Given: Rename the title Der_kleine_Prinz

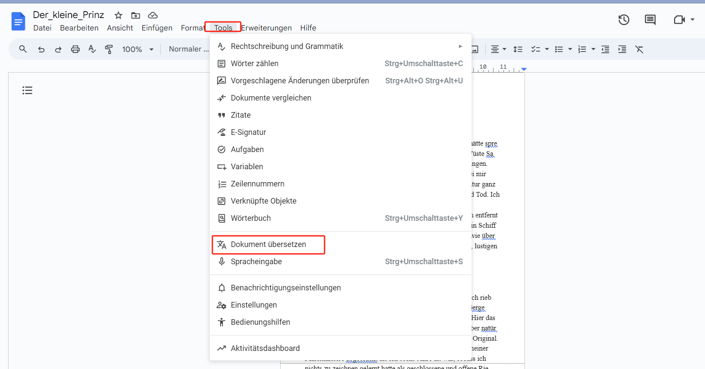Looking at the screenshot, I should 68,15.
